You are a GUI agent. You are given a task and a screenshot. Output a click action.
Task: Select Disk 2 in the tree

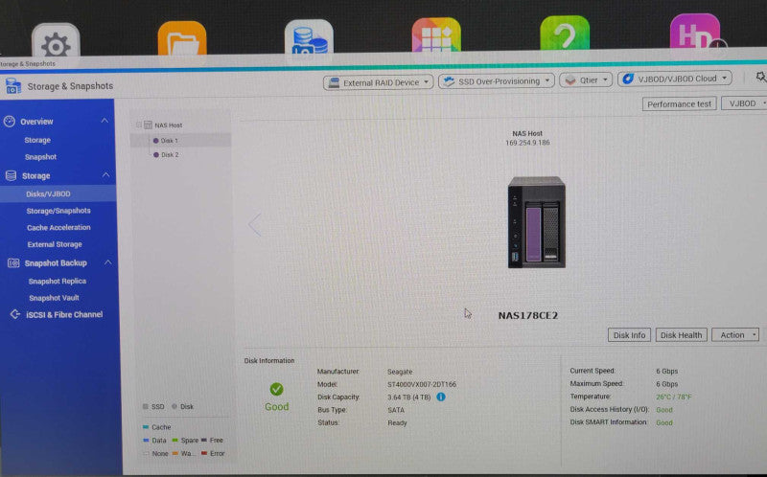170,154
